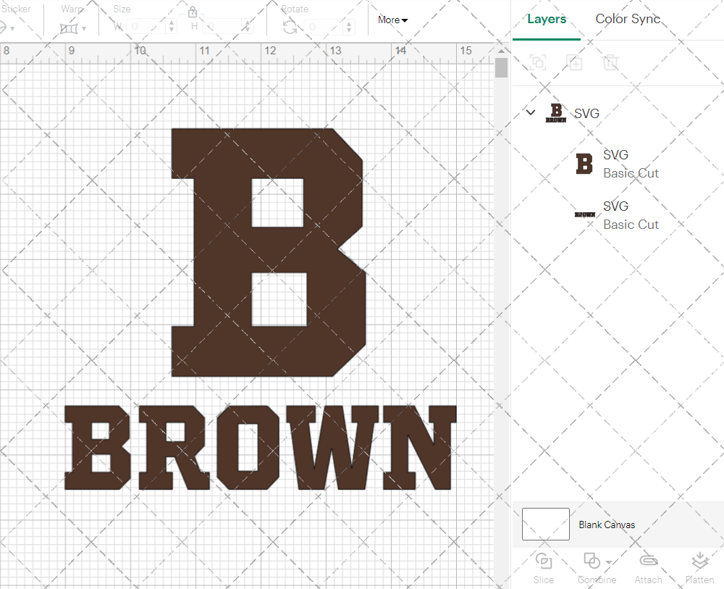Screen dimensions: 724x589
Task: Collapse the SVG group in Layers
Action: coord(531,113)
